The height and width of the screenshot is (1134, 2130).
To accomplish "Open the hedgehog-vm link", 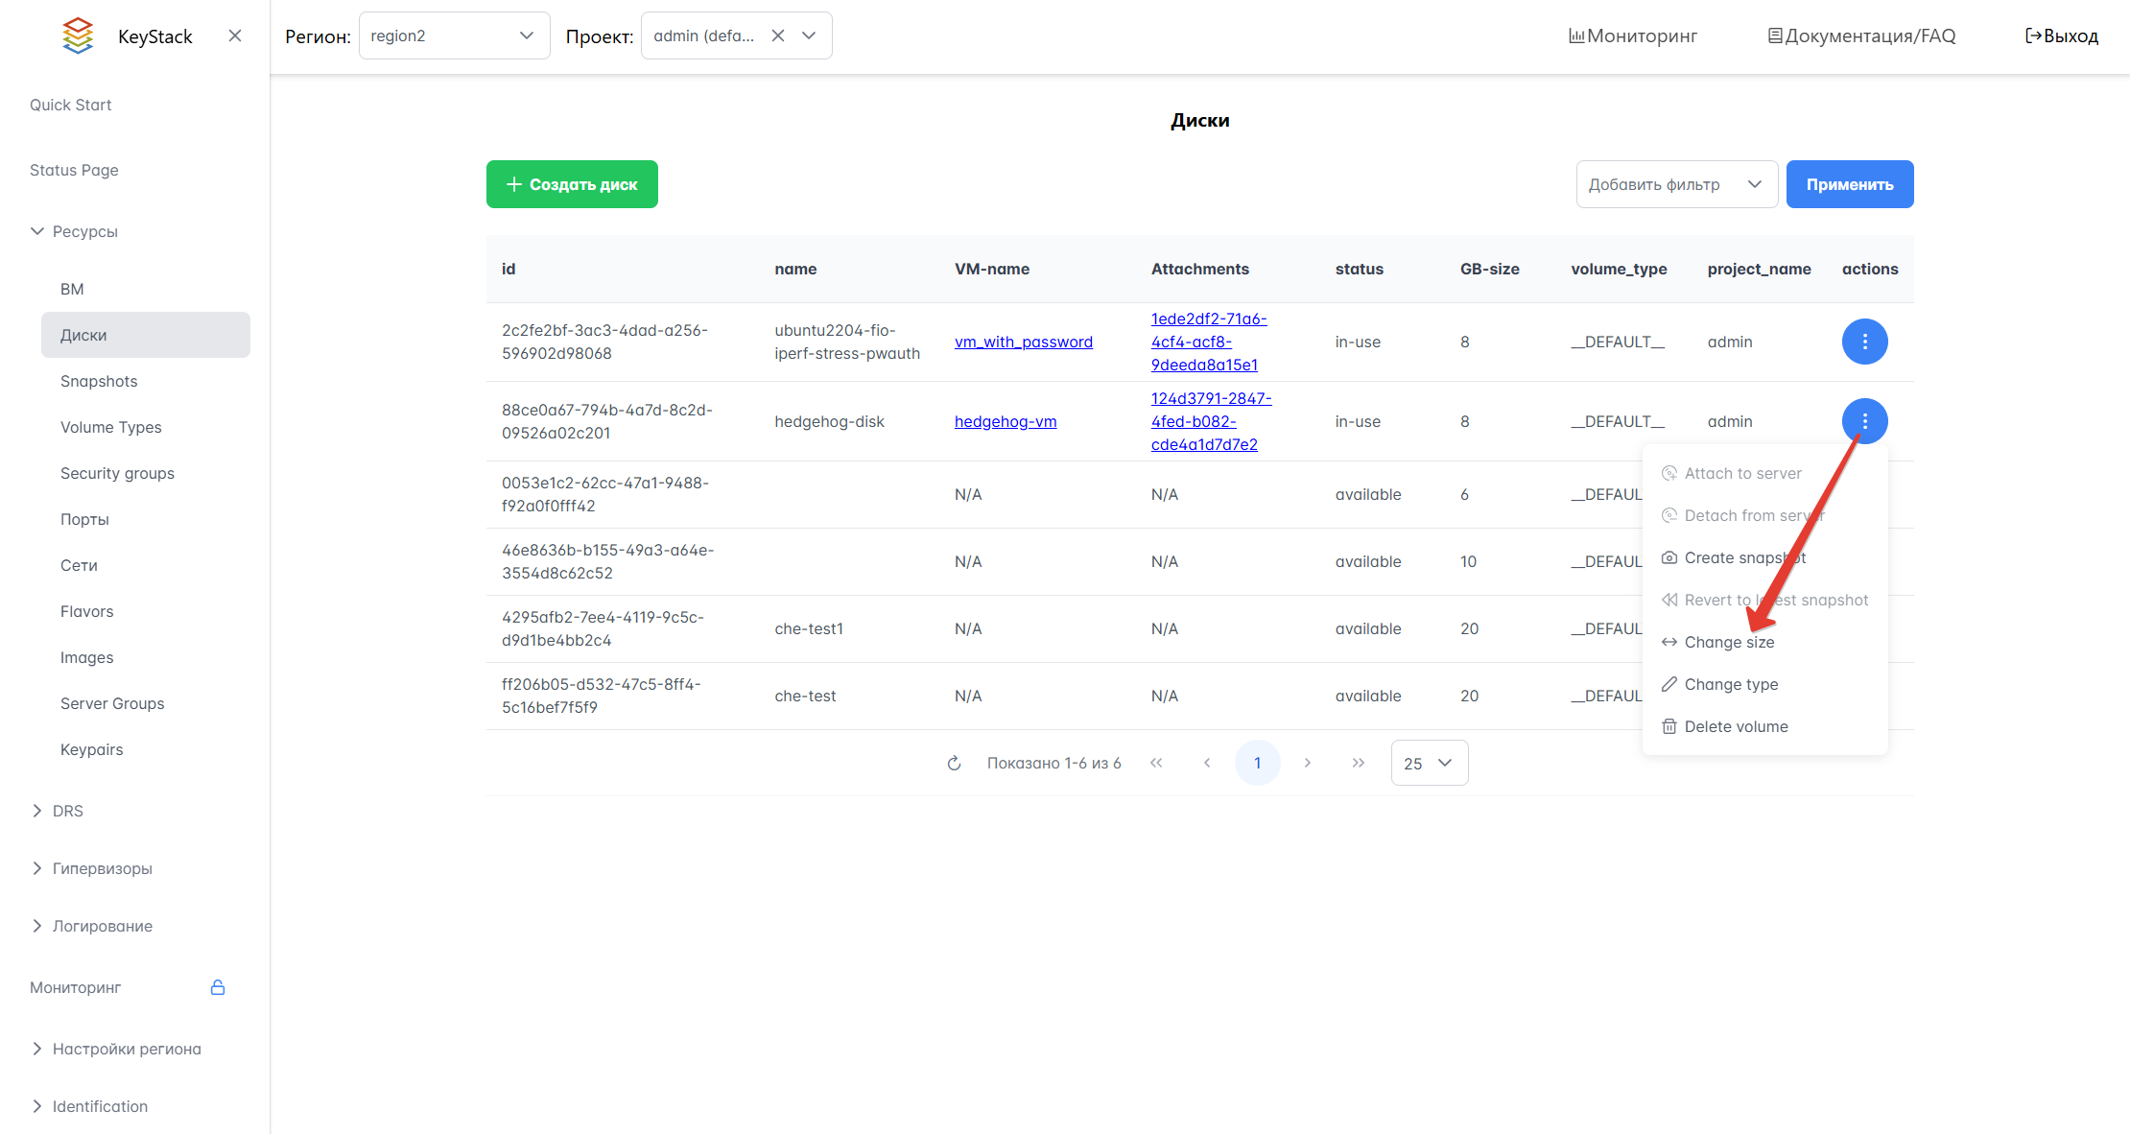I will coord(1006,421).
